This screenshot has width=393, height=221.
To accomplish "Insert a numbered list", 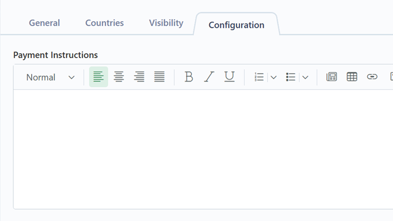I will (x=259, y=77).
